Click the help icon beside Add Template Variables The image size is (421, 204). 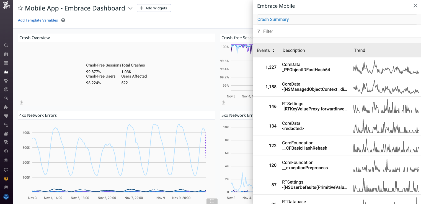(63, 20)
